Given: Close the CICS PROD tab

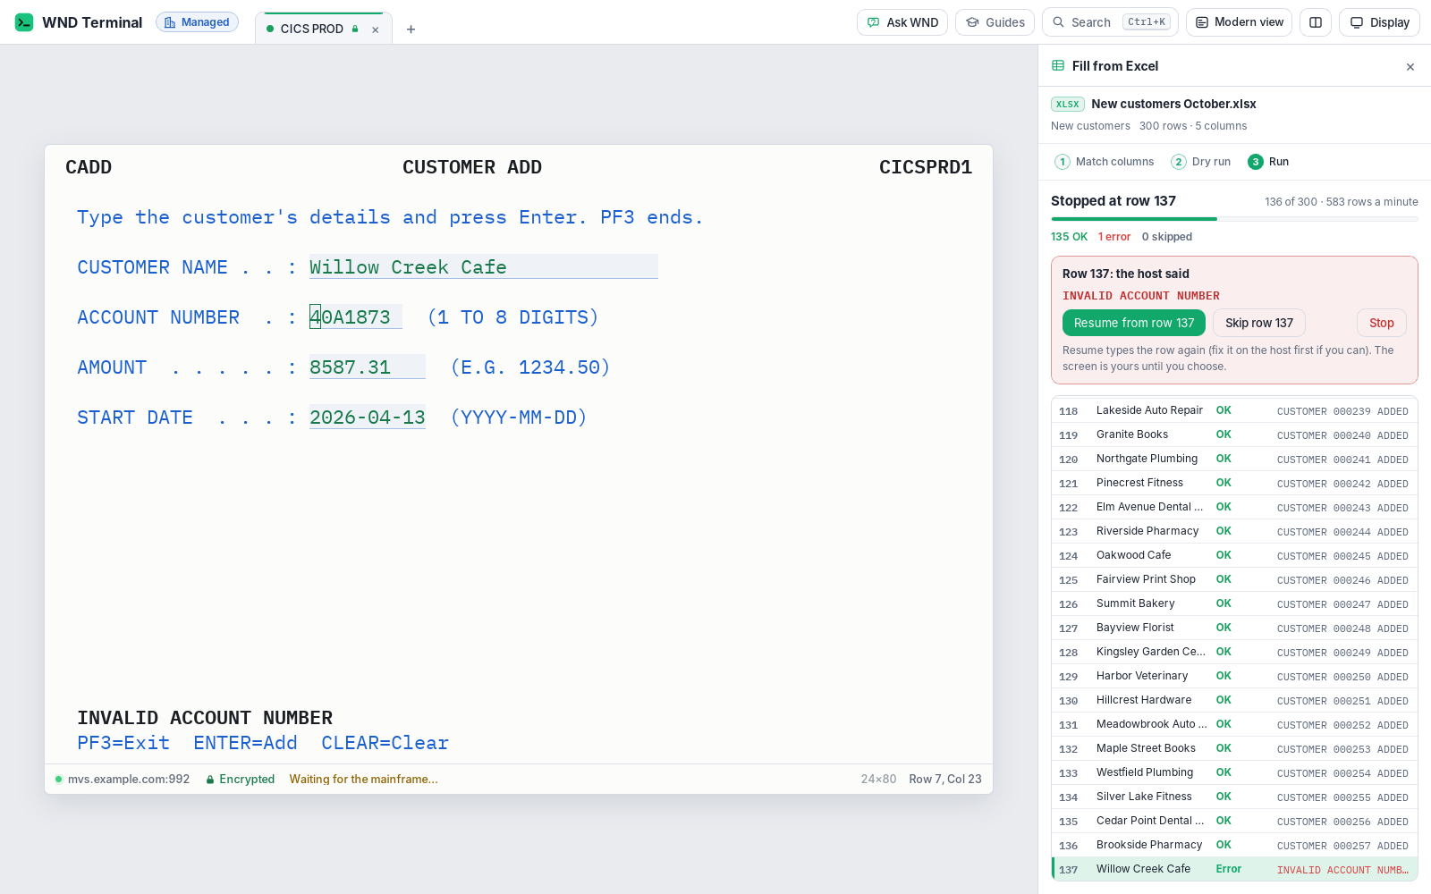Looking at the screenshot, I should click(376, 30).
